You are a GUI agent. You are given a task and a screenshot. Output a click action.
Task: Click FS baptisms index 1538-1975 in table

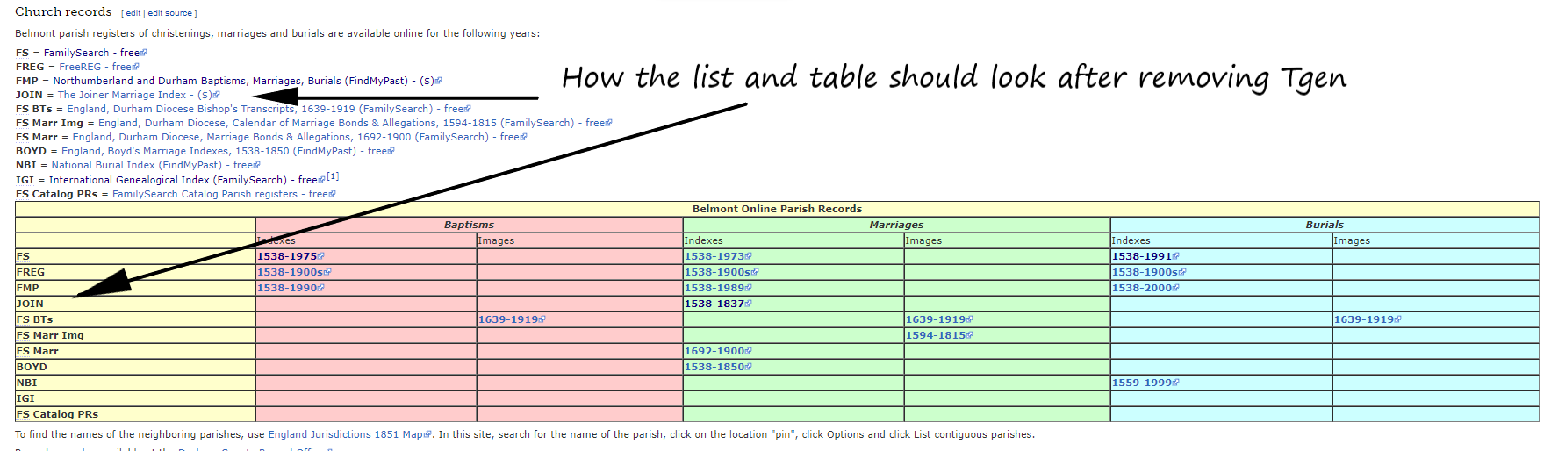[287, 256]
